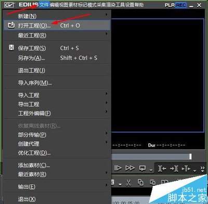Image resolution: width=208 pixels, height=204 pixels.
Task: Click the paste icon in timeline toolbar
Action: click(152, 182)
